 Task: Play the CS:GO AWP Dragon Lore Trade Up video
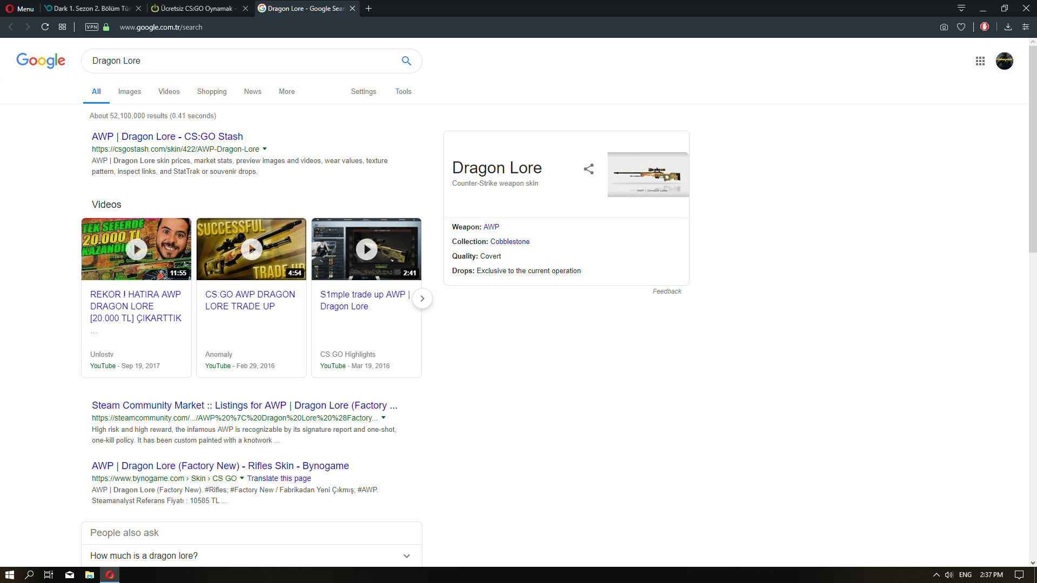pyautogui.click(x=251, y=249)
